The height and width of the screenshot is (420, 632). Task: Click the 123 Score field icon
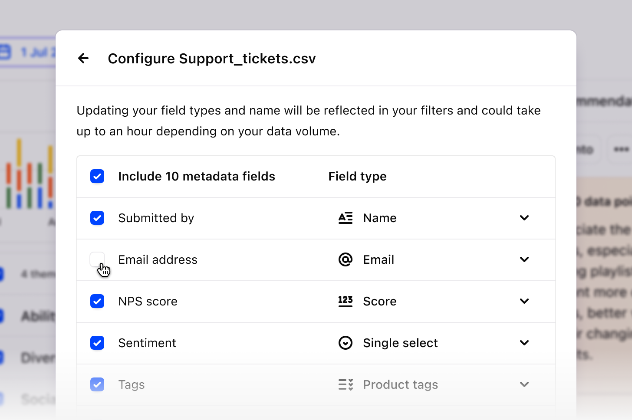click(x=346, y=301)
